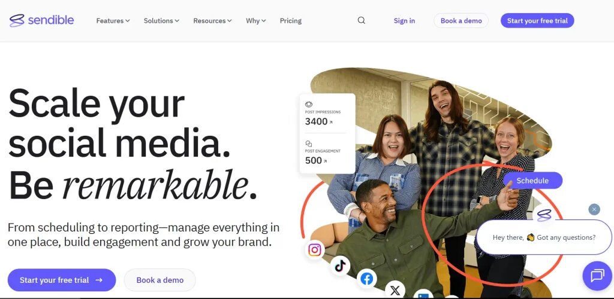
Task: Click the hero Book a demo button
Action: click(x=159, y=280)
